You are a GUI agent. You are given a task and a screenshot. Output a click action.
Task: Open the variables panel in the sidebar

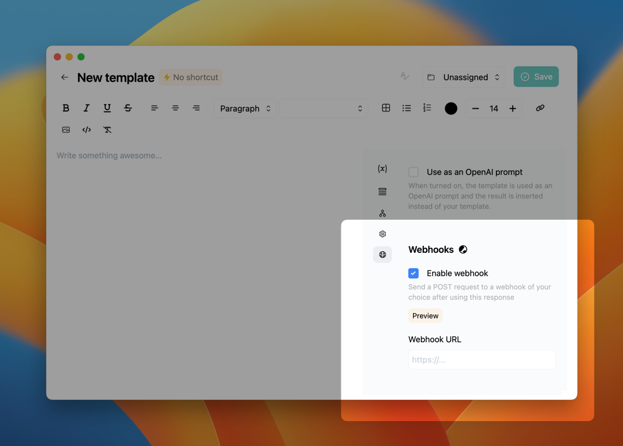point(382,168)
